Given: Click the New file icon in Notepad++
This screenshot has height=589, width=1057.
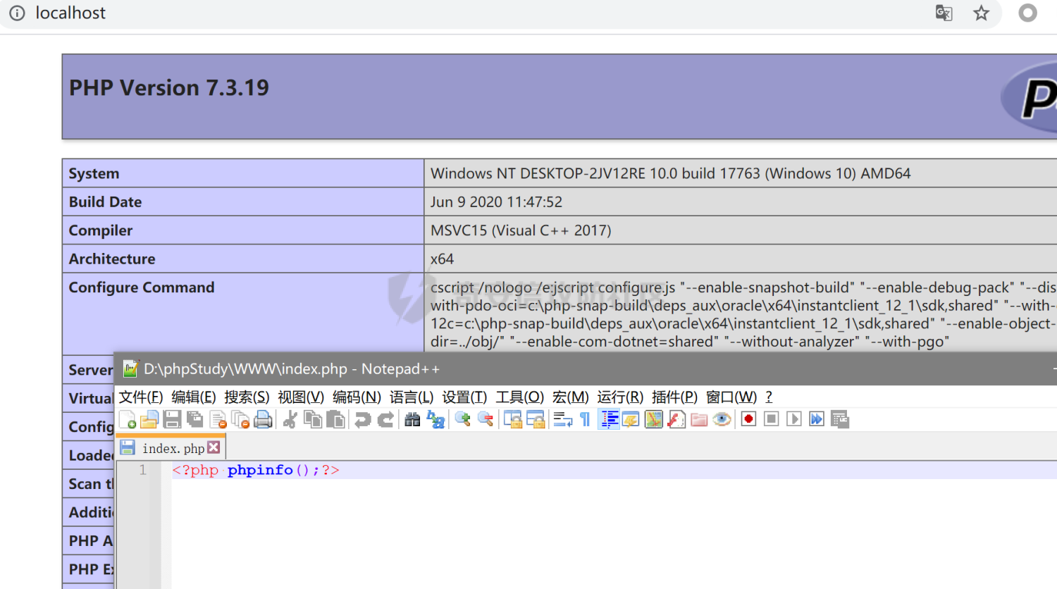Looking at the screenshot, I should point(128,420).
